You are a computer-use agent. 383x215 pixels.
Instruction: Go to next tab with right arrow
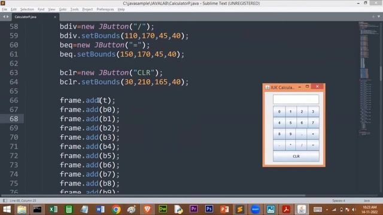8,17
